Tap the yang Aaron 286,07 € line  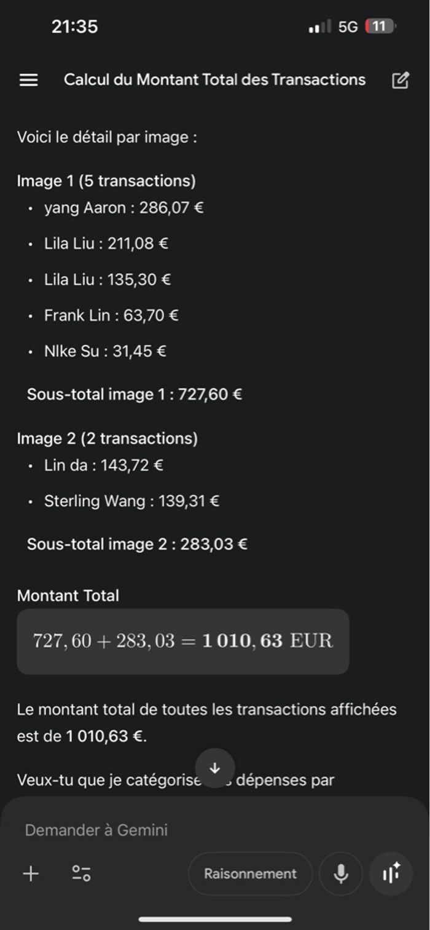point(123,208)
